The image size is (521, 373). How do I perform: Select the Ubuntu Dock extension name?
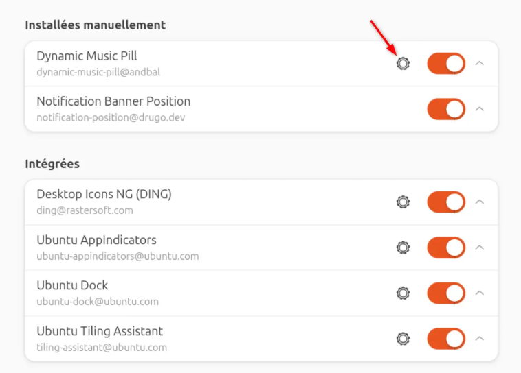(x=72, y=285)
